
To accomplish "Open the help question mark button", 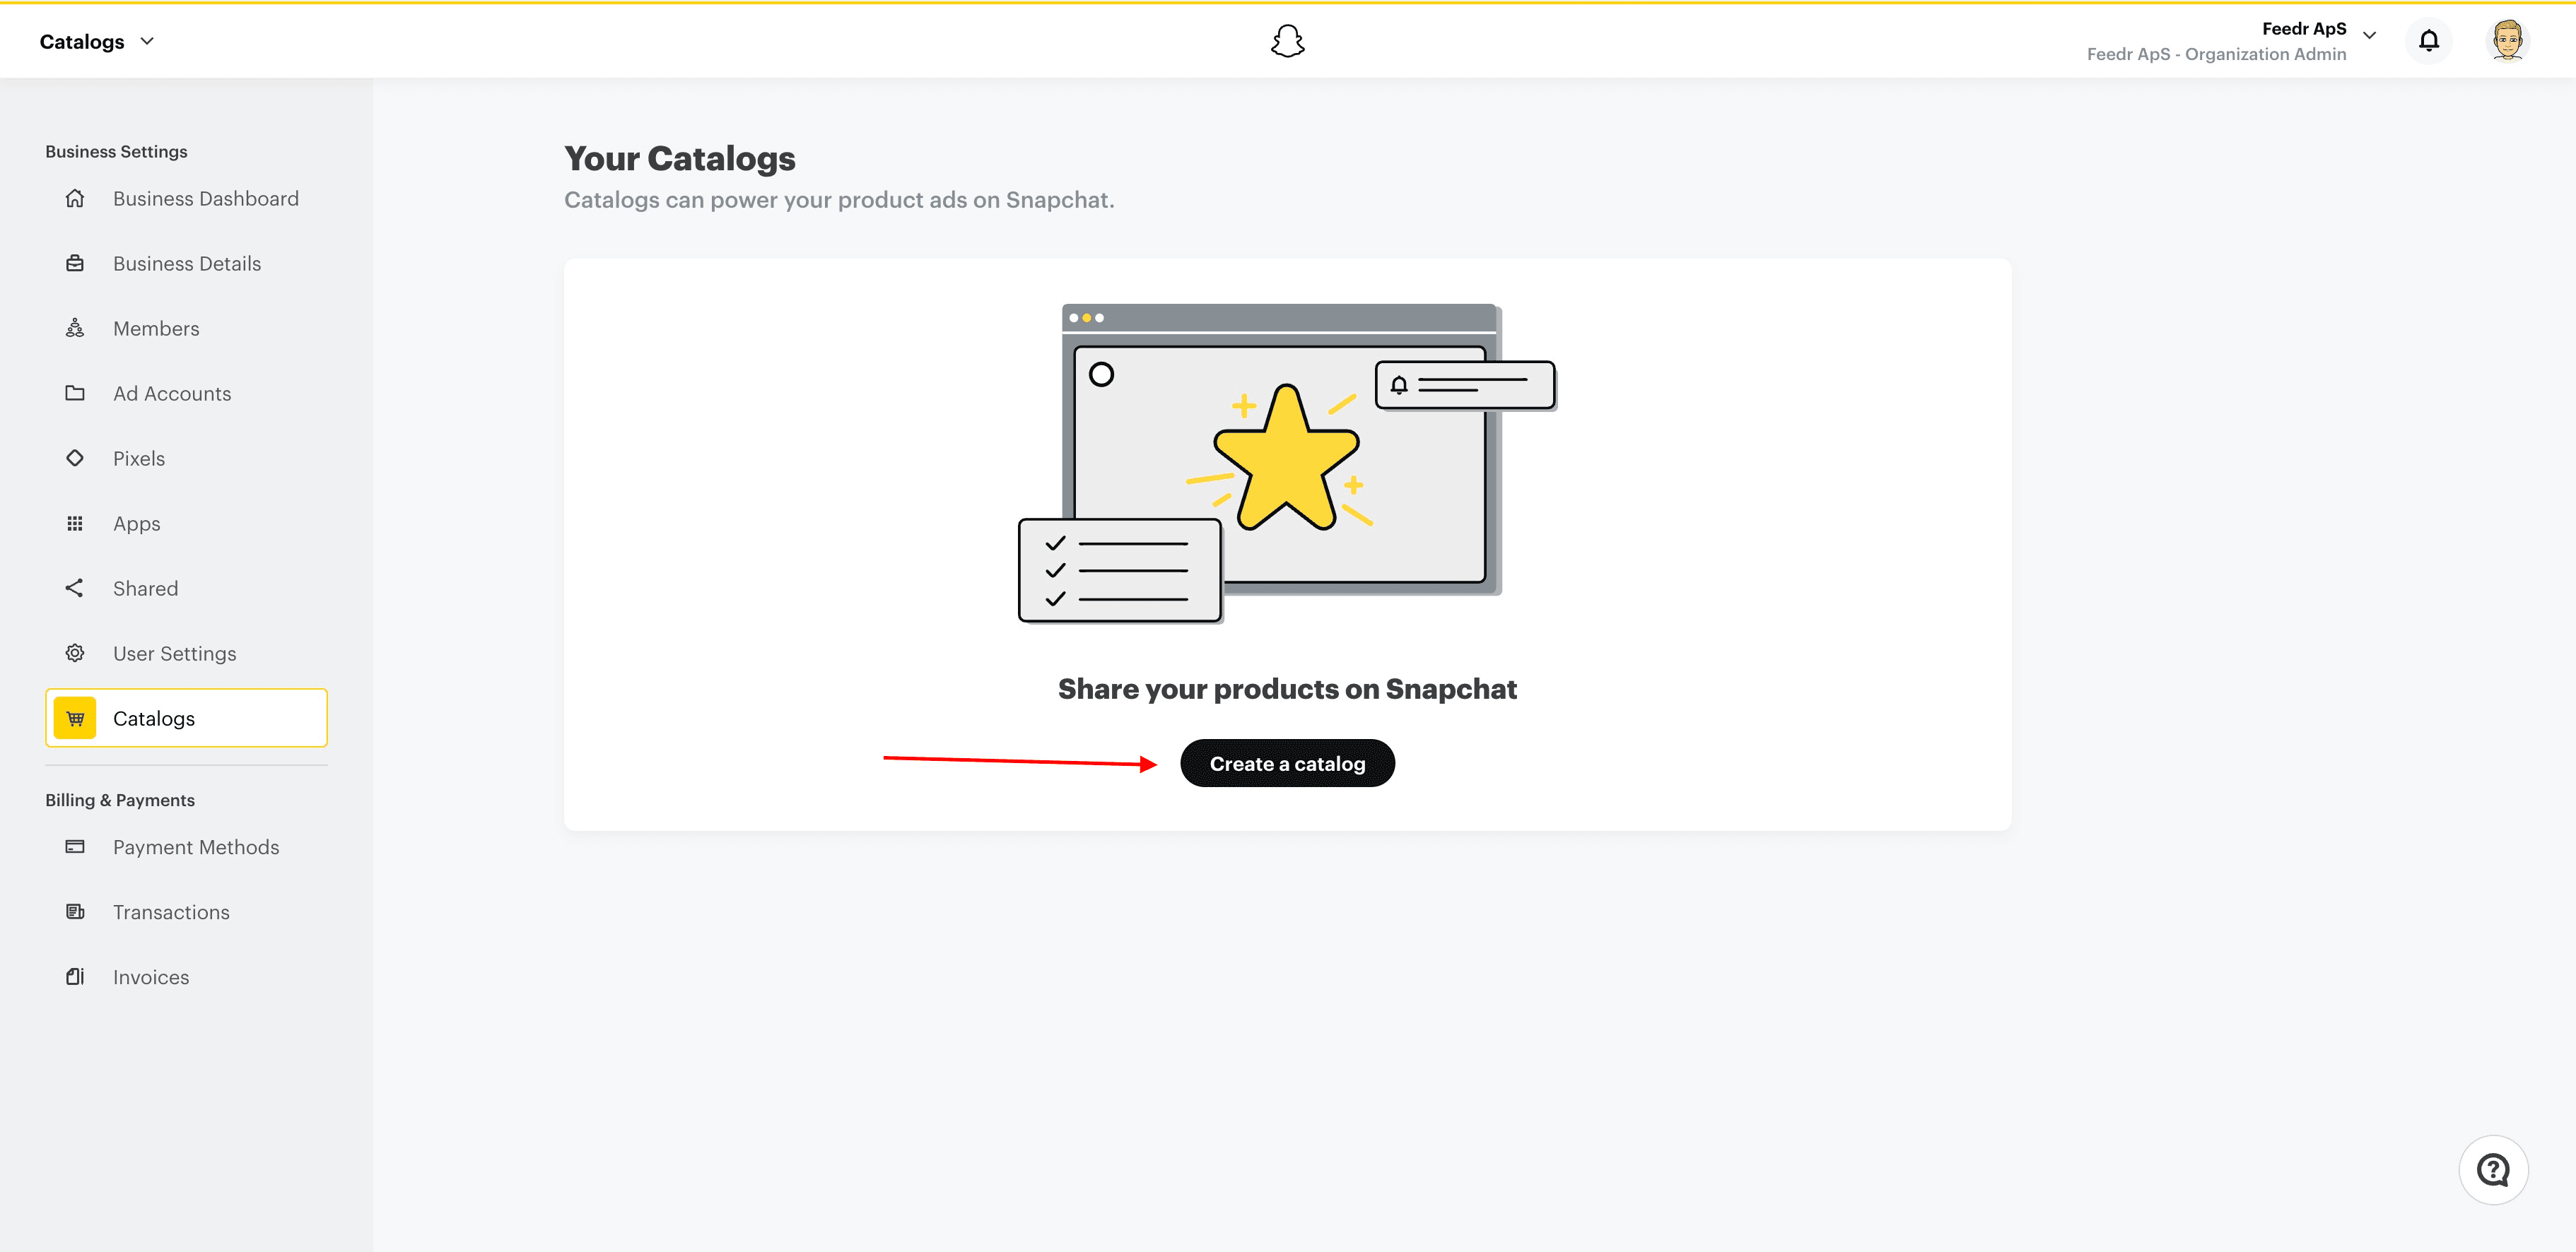I will 2495,1170.
